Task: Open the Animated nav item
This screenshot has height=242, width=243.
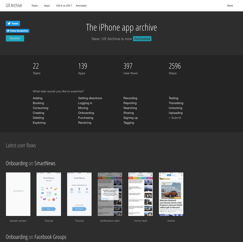Action: (81, 6)
